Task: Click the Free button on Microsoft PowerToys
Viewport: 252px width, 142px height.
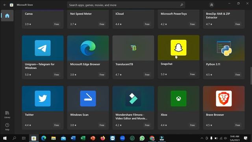Action: 193,24
